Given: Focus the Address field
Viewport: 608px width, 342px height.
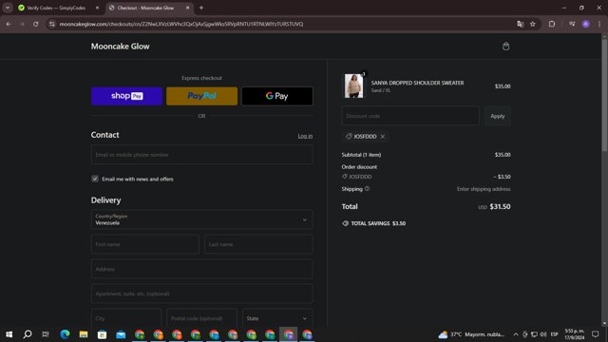Looking at the screenshot, I should click(201, 269).
